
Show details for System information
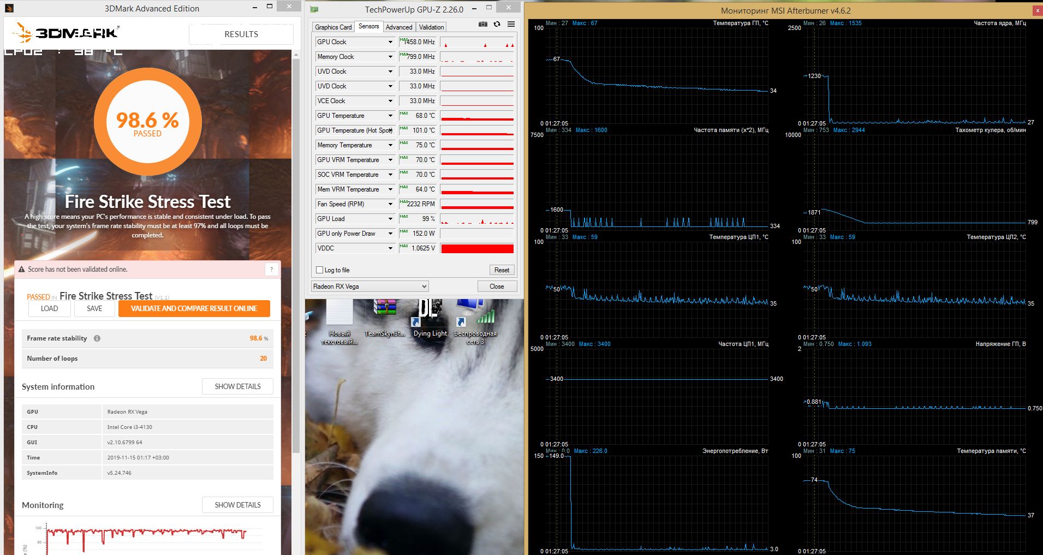[237, 386]
